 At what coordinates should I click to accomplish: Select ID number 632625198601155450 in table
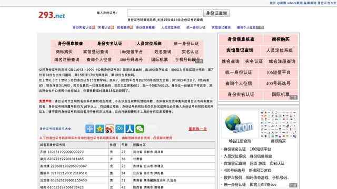[68, 180]
